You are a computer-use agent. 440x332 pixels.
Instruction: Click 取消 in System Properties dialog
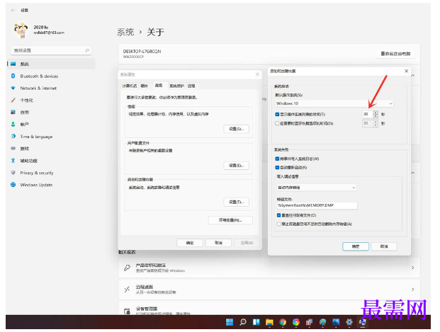(x=218, y=243)
